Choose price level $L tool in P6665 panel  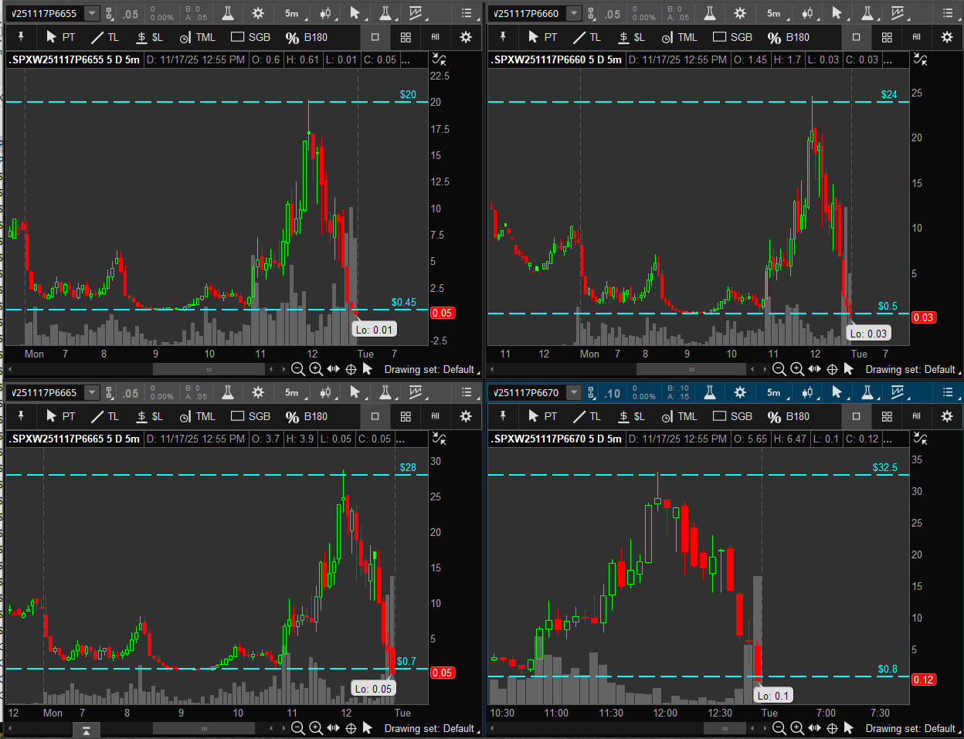tap(149, 416)
